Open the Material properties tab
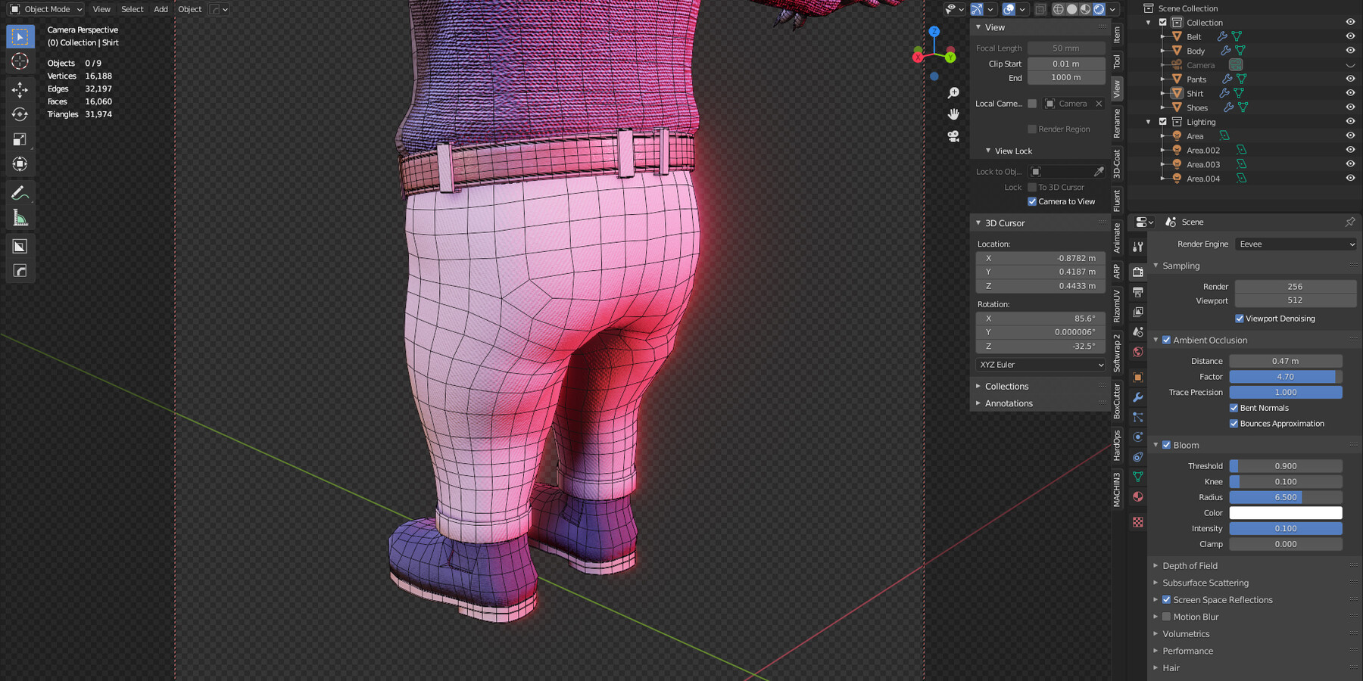Screen dimensions: 1363x681 (x=1137, y=497)
